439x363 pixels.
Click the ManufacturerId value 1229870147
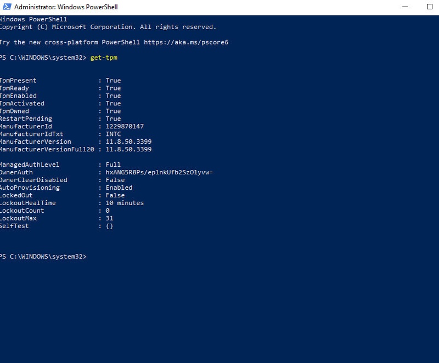[x=125, y=127]
